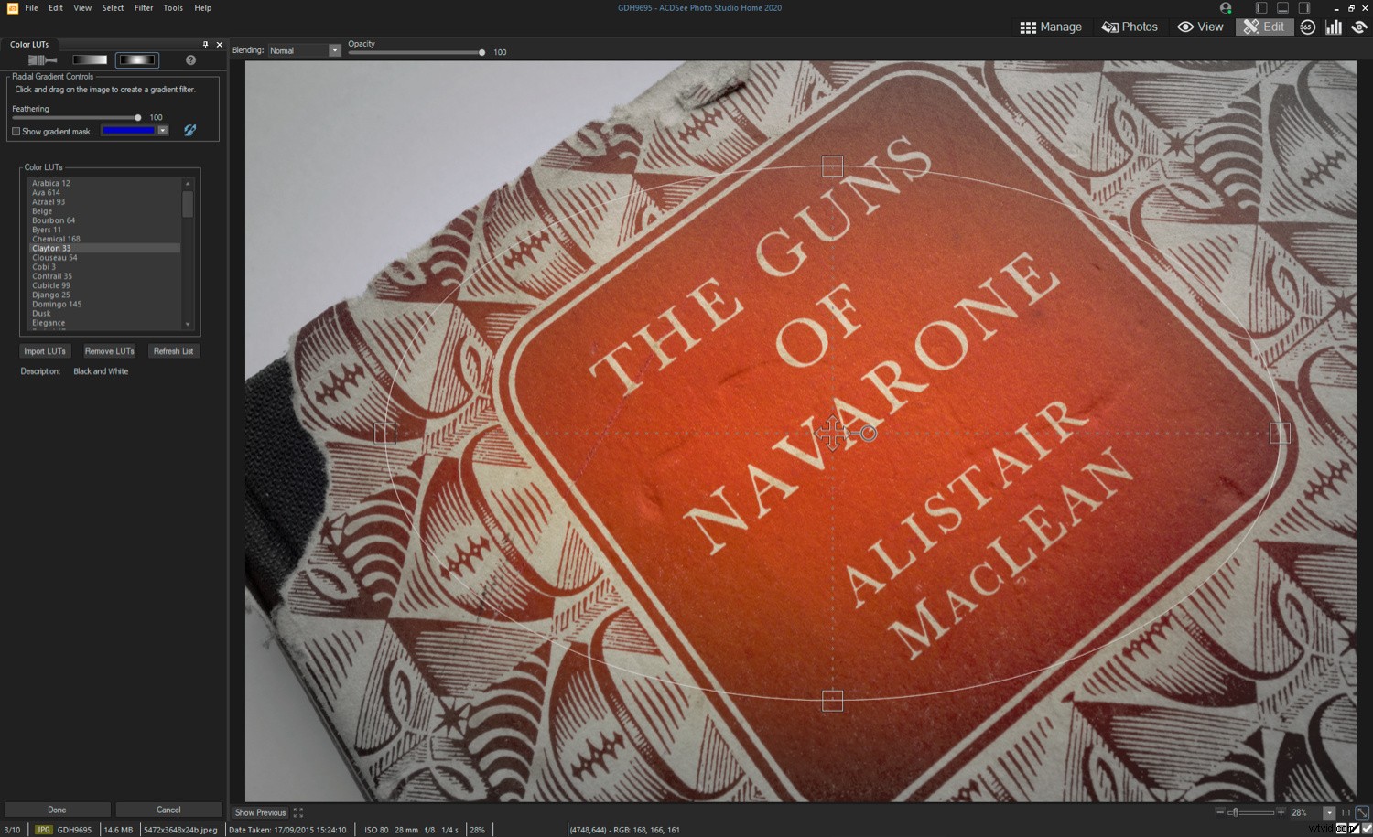Toggle the Show Previous view
The width and height of the screenshot is (1373, 837).
(x=260, y=812)
